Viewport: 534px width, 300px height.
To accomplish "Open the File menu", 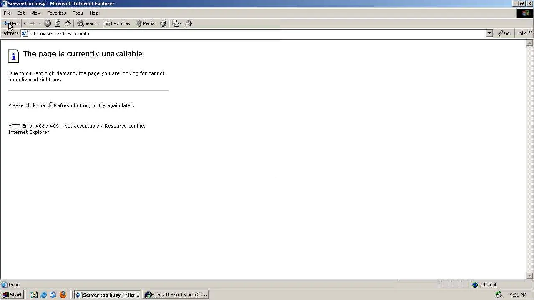I will pos(7,13).
